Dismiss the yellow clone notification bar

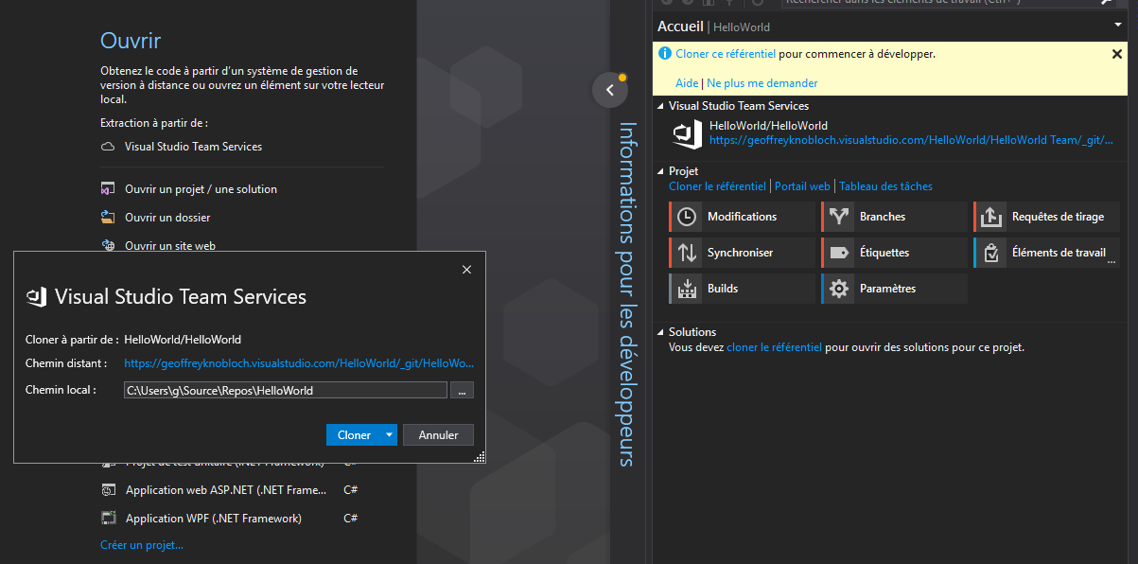pos(1117,54)
